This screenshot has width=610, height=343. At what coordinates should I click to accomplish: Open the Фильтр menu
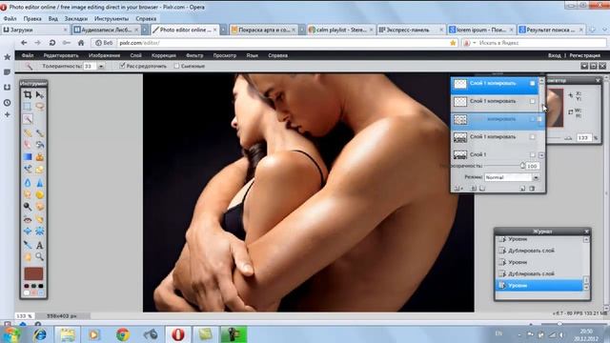coord(194,55)
